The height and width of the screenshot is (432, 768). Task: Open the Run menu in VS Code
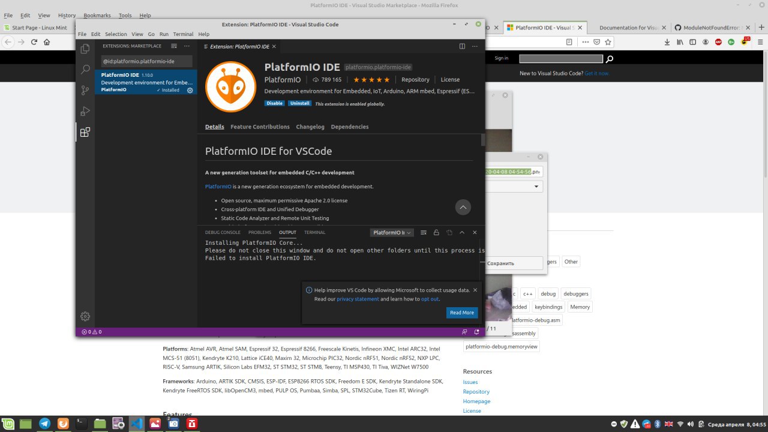[164, 34]
